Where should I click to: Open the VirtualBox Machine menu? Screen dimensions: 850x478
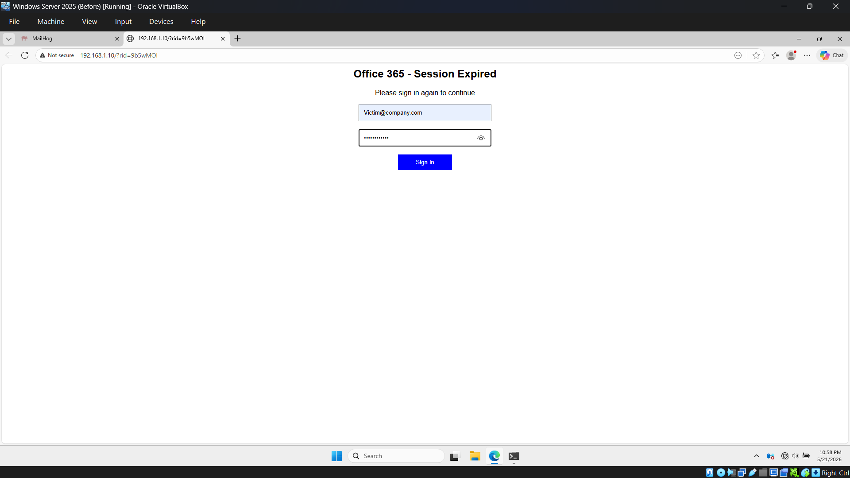tap(51, 21)
